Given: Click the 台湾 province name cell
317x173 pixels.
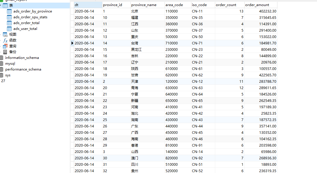Looking at the screenshot, I should 147,43.
